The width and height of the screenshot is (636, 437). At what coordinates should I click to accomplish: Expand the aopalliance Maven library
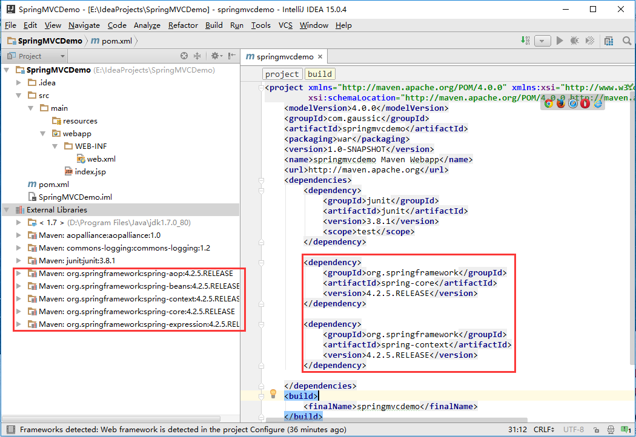(x=19, y=235)
